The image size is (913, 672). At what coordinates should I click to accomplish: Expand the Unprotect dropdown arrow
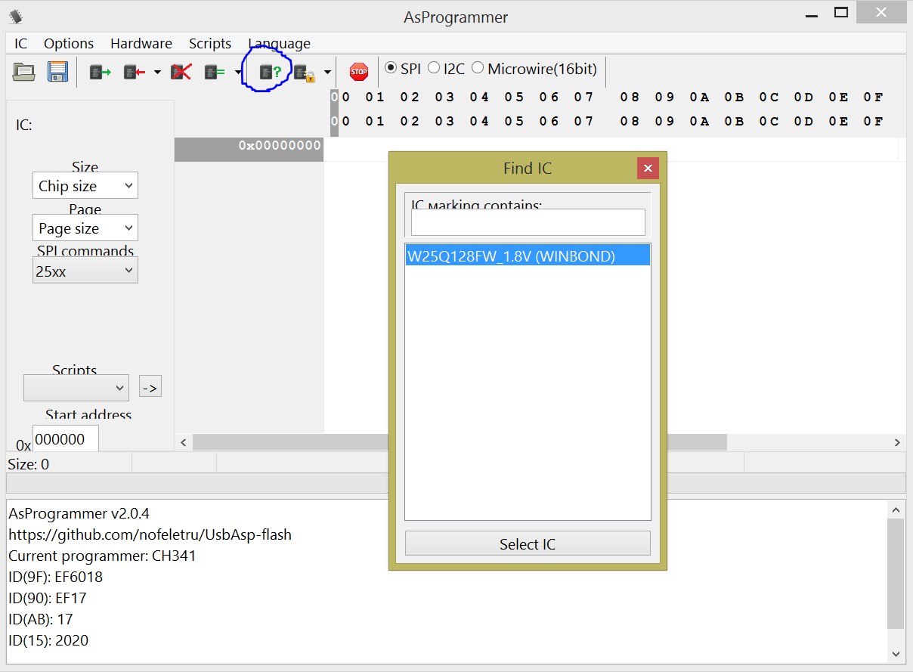327,73
